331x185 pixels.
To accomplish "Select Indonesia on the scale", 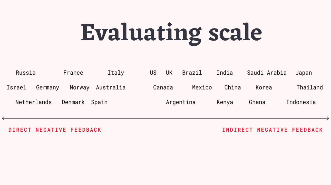I will pyautogui.click(x=301, y=102).
